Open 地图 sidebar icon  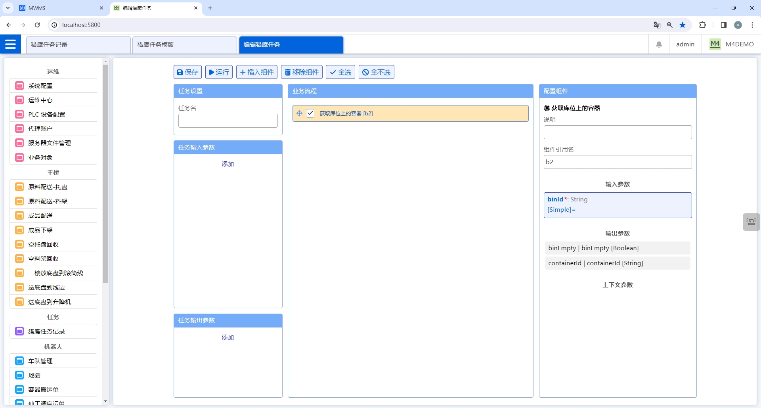19,375
